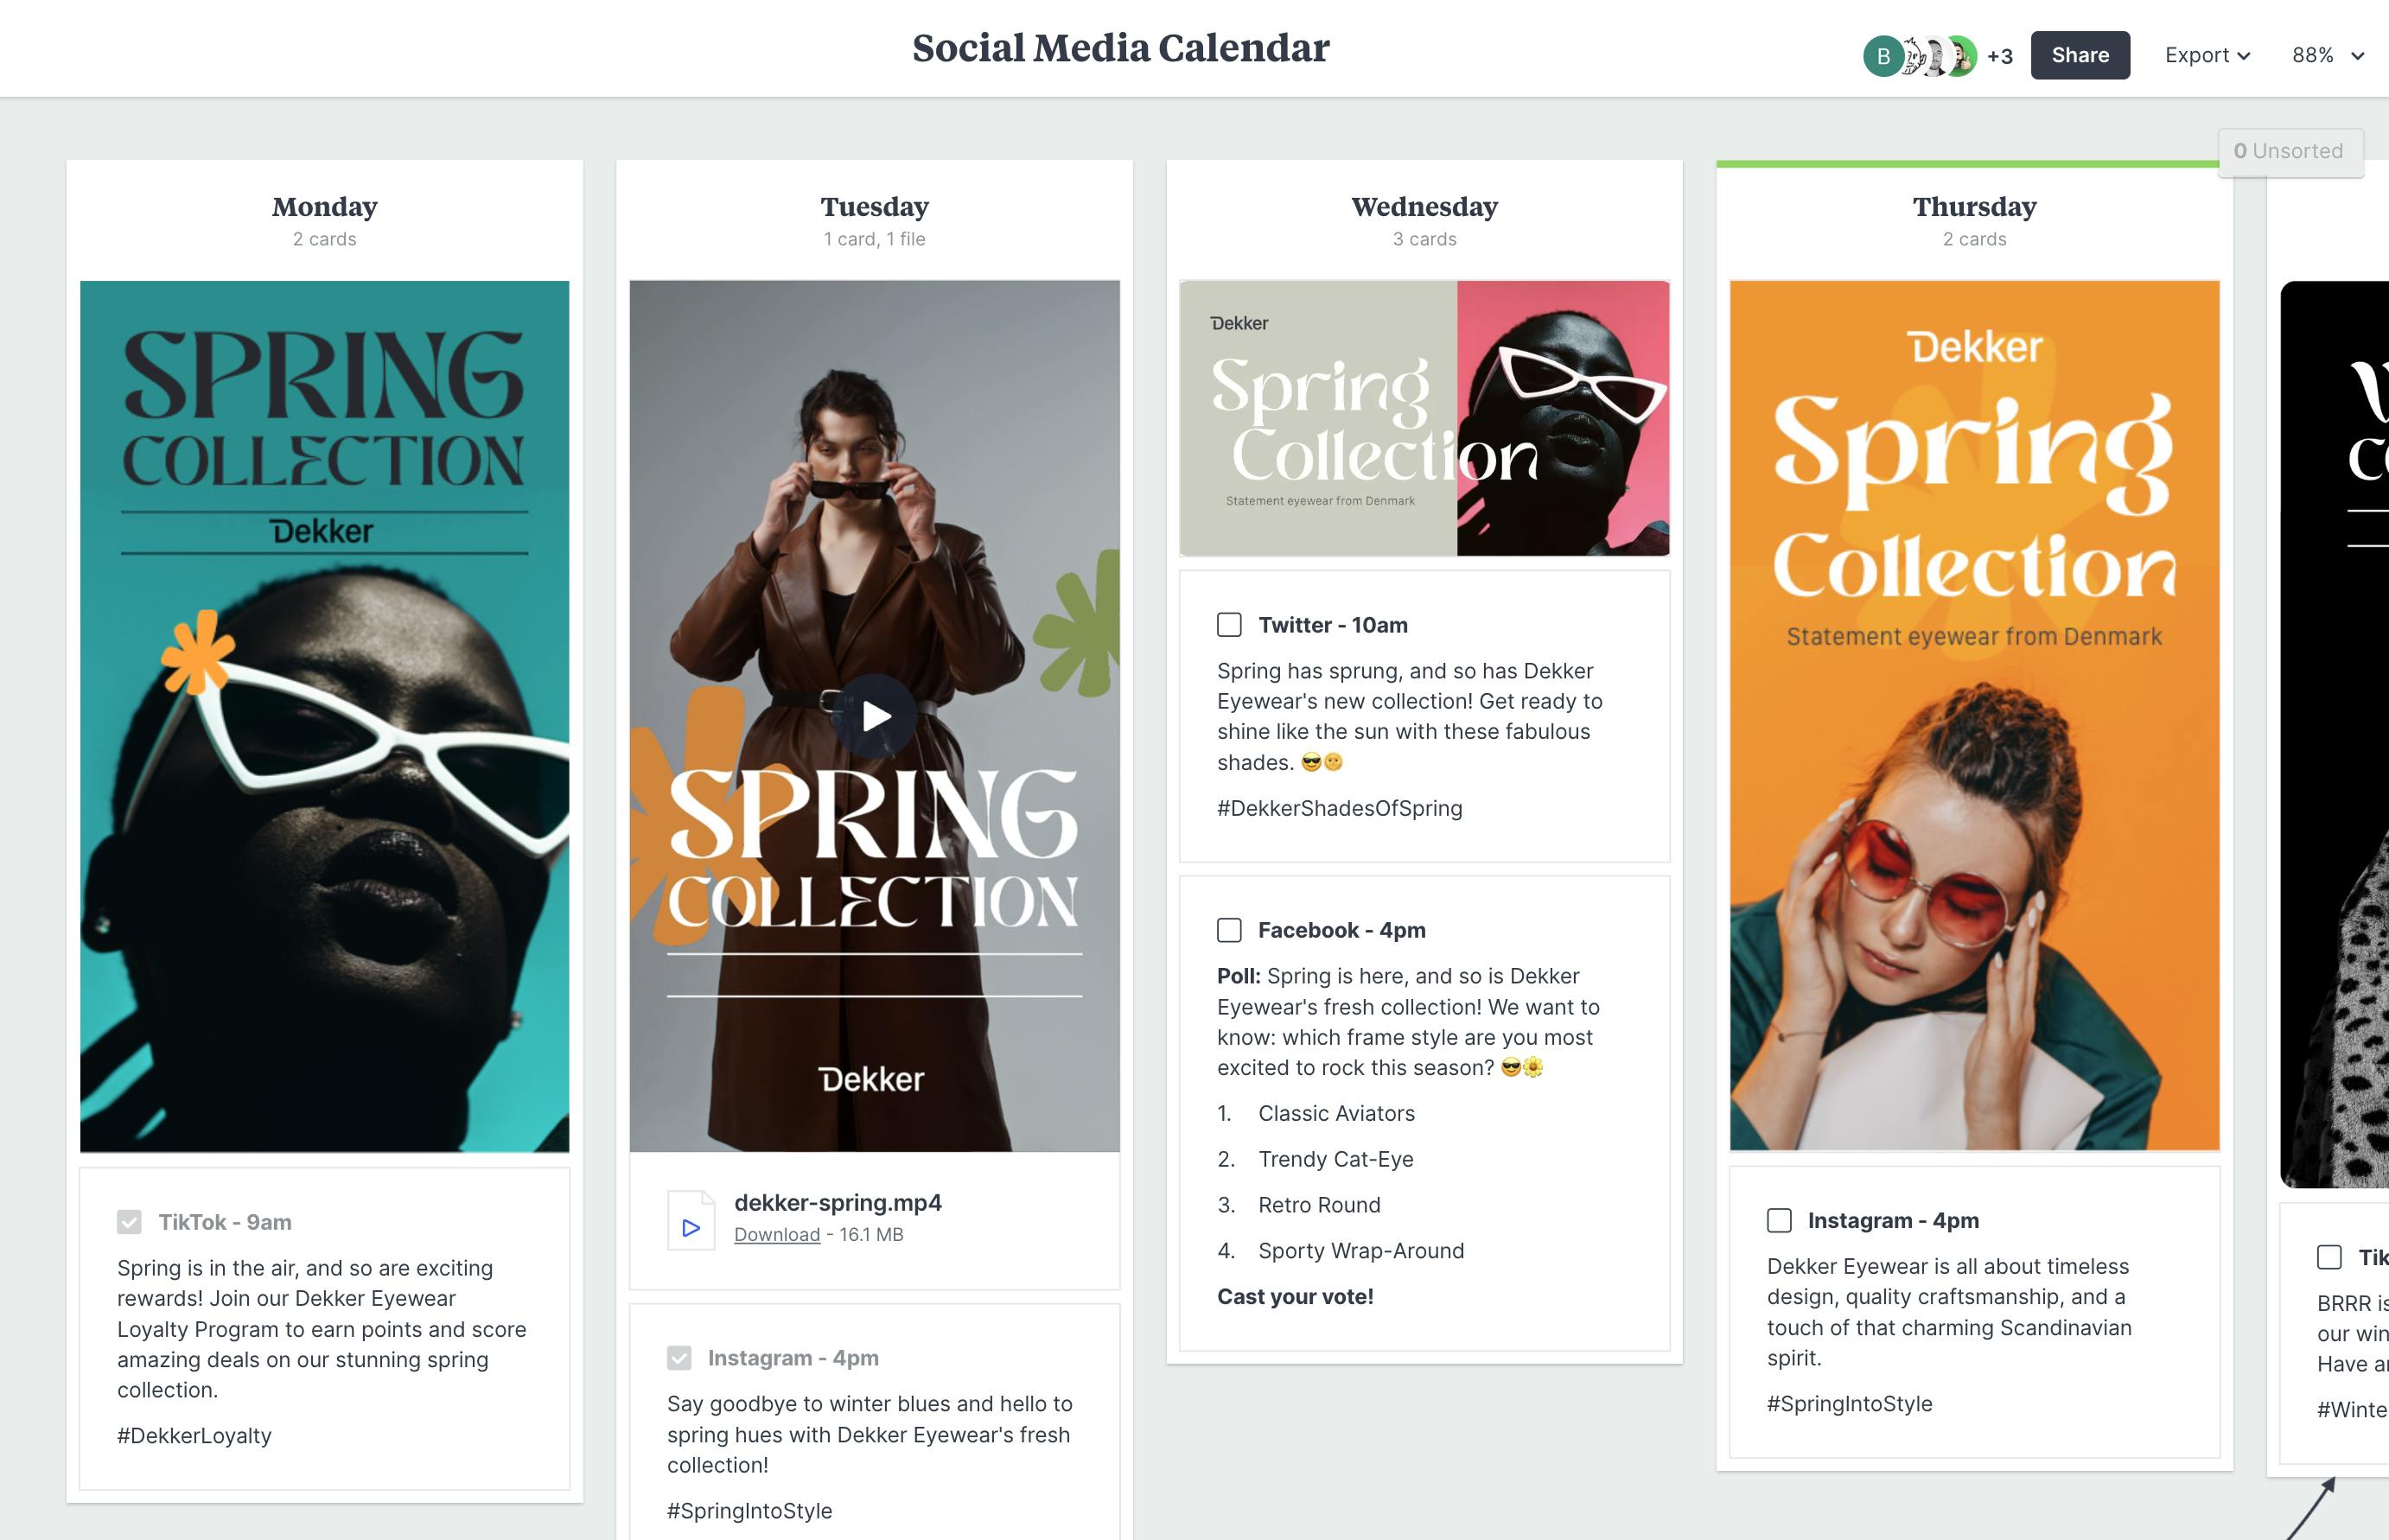Play the dekker-spring video in Tuesday column
Screen dimensions: 2389x1540
point(876,715)
